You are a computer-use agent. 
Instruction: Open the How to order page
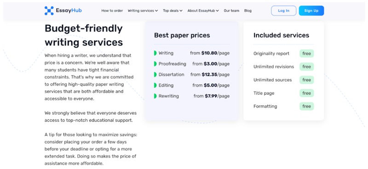click(112, 11)
